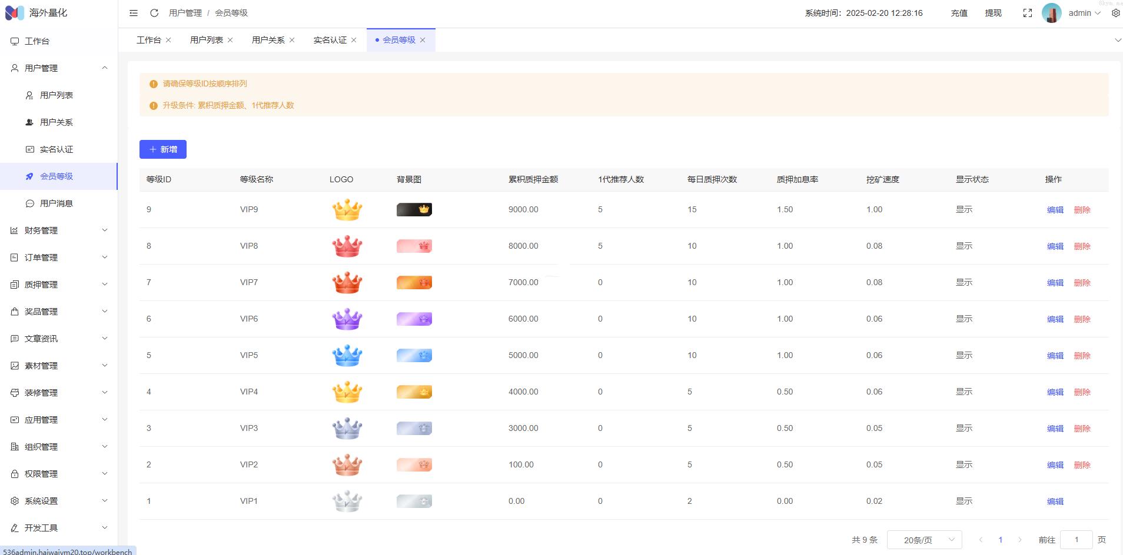Click the VIP9 gold crown logo
Image resolution: width=1123 pixels, height=555 pixels.
347,210
